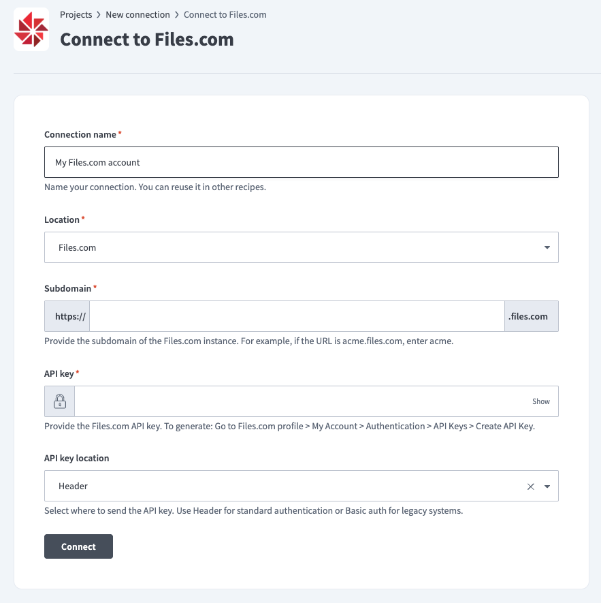Click the Files.com app logo icon
This screenshot has height=603, width=601.
(x=31, y=29)
